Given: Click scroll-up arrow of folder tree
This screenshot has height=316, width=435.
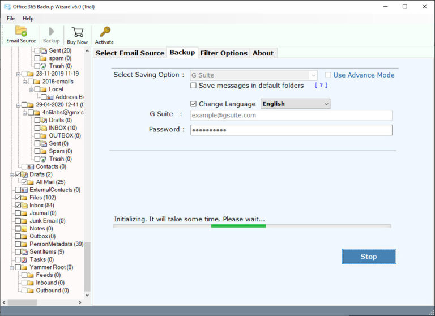Looking at the screenshot, I should click(x=87, y=51).
